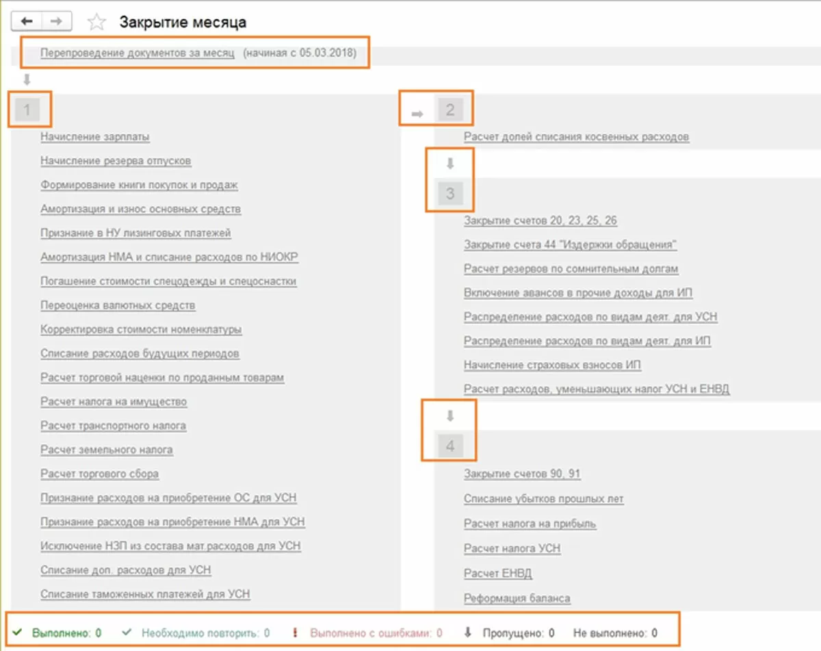Click the stage 3 number box
Image resolution: width=821 pixels, height=651 pixels.
[x=449, y=194]
